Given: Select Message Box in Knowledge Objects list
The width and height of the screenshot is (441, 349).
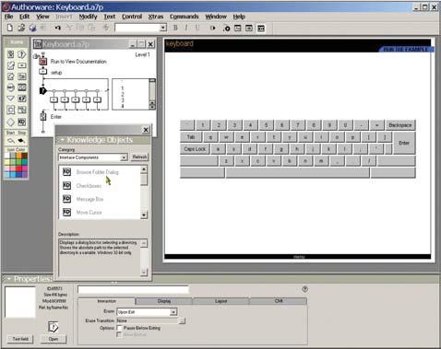Looking at the screenshot, I should click(89, 199).
